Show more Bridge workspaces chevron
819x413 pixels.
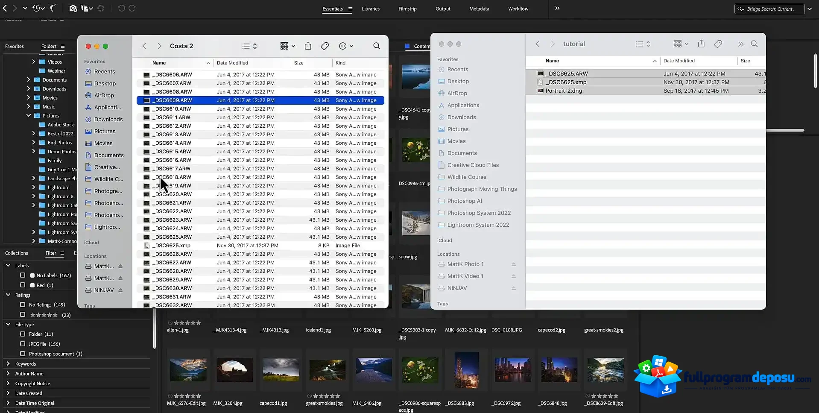557,8
